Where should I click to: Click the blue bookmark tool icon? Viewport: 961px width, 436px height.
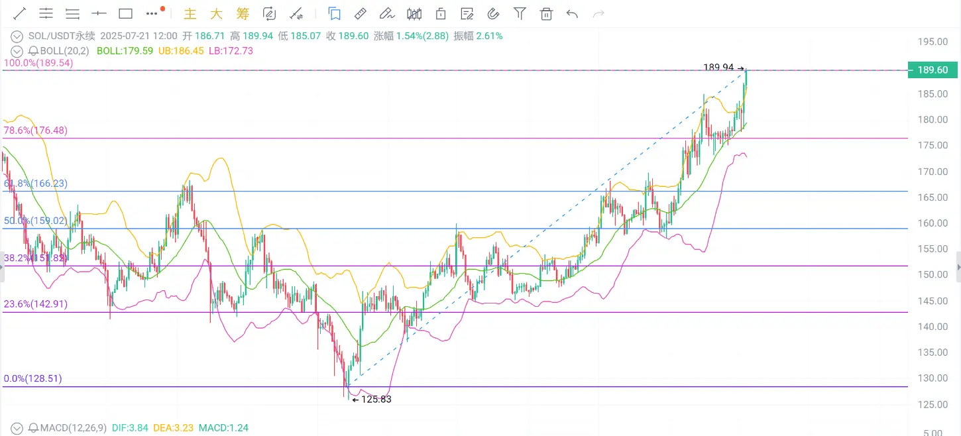[335, 13]
